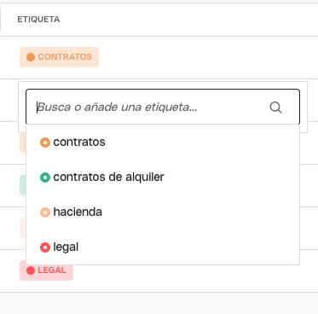The height and width of the screenshot is (314, 318).
Task: Click the partially hidden green tag chip
Action: click(x=23, y=185)
